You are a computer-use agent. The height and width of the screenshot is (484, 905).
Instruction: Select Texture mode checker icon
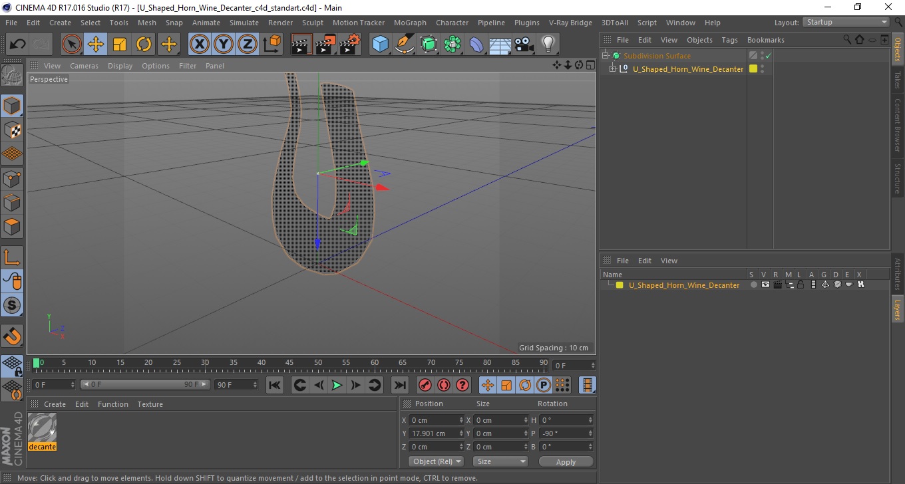[x=12, y=130]
